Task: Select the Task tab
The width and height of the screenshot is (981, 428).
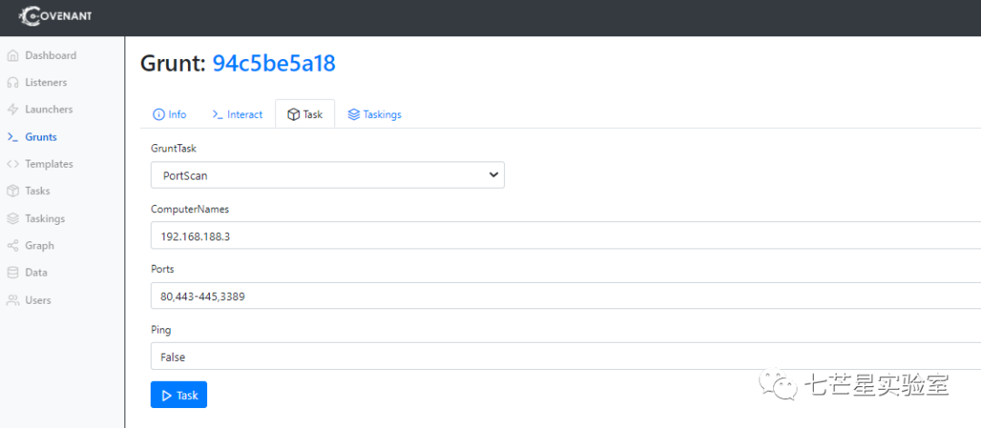Action: click(304, 113)
